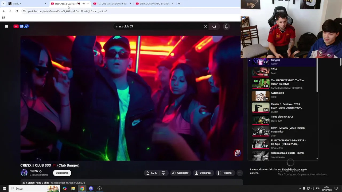Switch to REACCIONANDO al UNDER tab
The image size is (342, 192).
click(x=155, y=3)
